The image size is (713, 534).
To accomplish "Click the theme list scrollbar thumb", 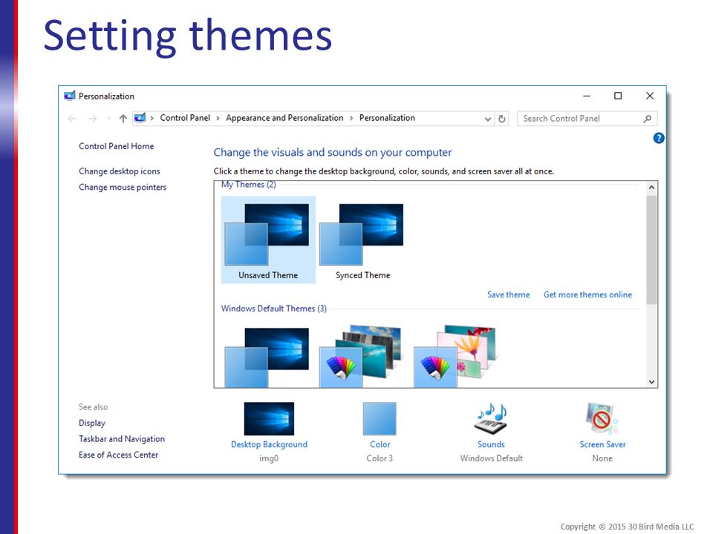I will (651, 250).
